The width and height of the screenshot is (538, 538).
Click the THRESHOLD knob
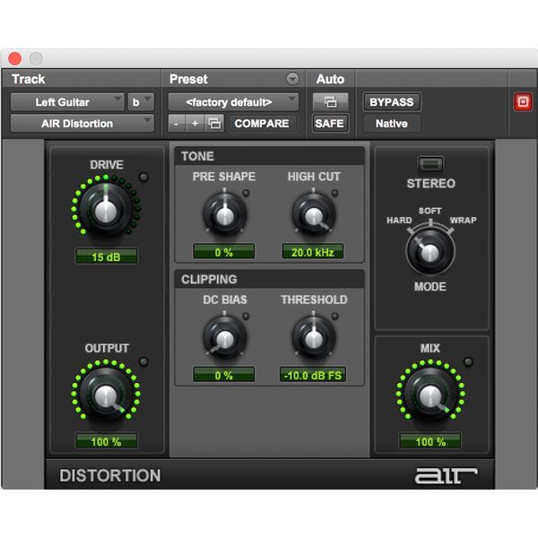(313, 338)
